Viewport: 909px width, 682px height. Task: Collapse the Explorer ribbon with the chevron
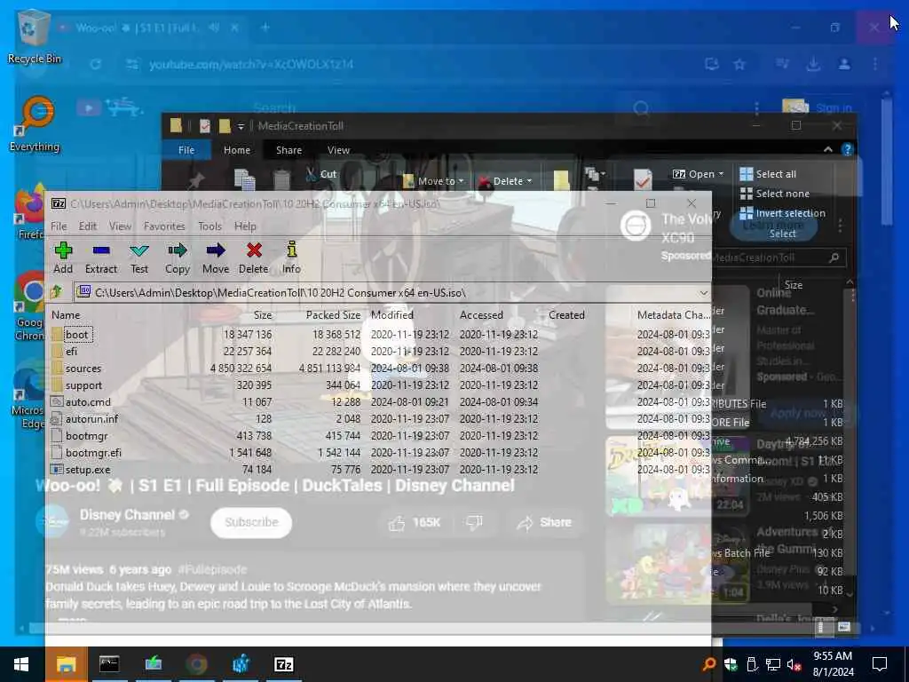[x=828, y=149]
